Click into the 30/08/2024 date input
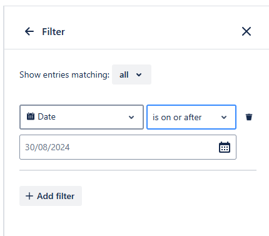This screenshot has height=236, width=269. 128,147
